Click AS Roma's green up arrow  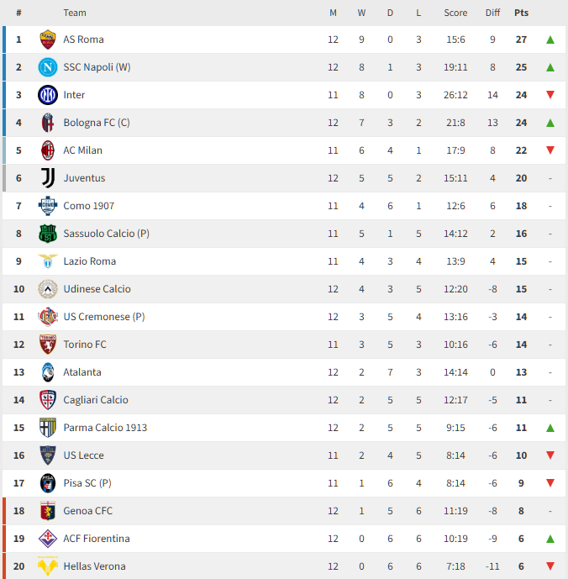[550, 39]
